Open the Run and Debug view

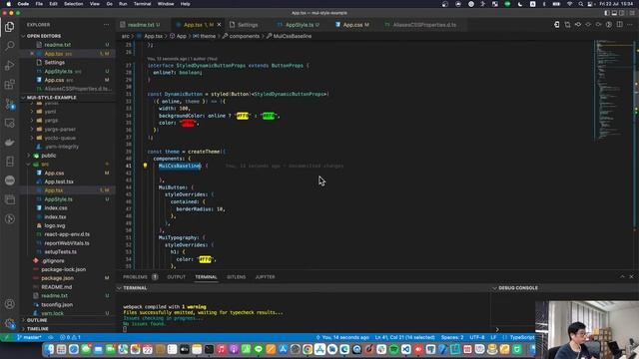pos(9,65)
